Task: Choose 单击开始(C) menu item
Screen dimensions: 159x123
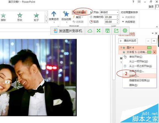Action: (x=139, y=57)
